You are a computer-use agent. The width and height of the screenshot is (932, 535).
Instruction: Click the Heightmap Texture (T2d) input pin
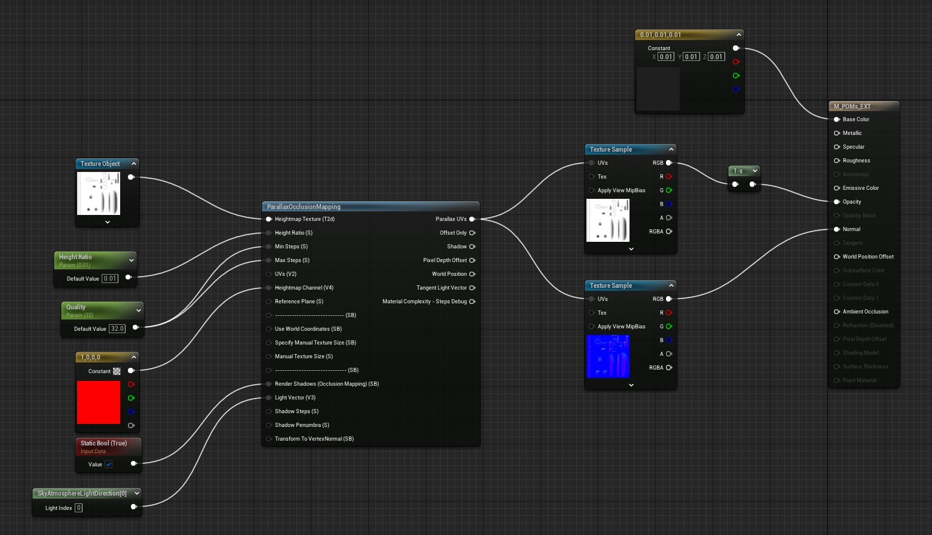(x=269, y=219)
